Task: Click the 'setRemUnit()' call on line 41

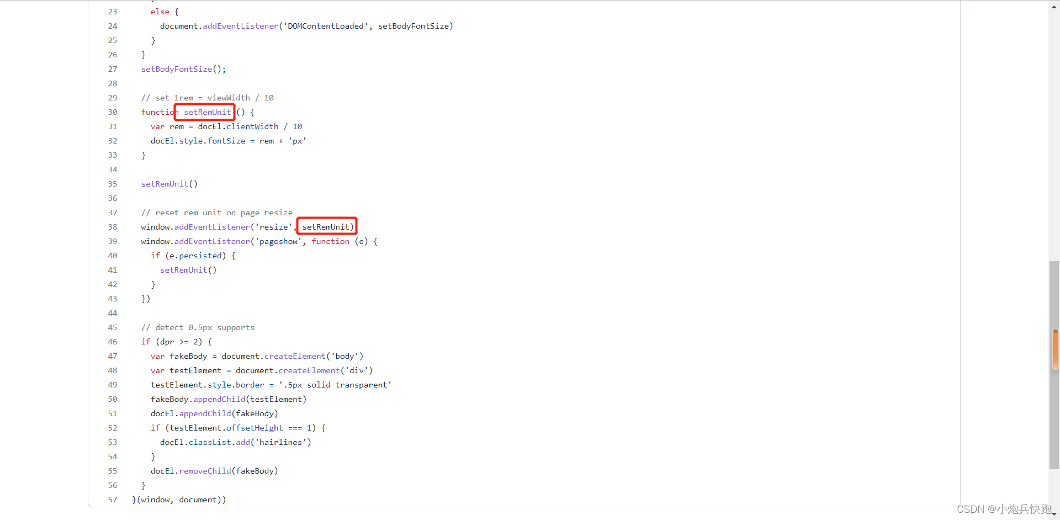Action: [x=188, y=270]
